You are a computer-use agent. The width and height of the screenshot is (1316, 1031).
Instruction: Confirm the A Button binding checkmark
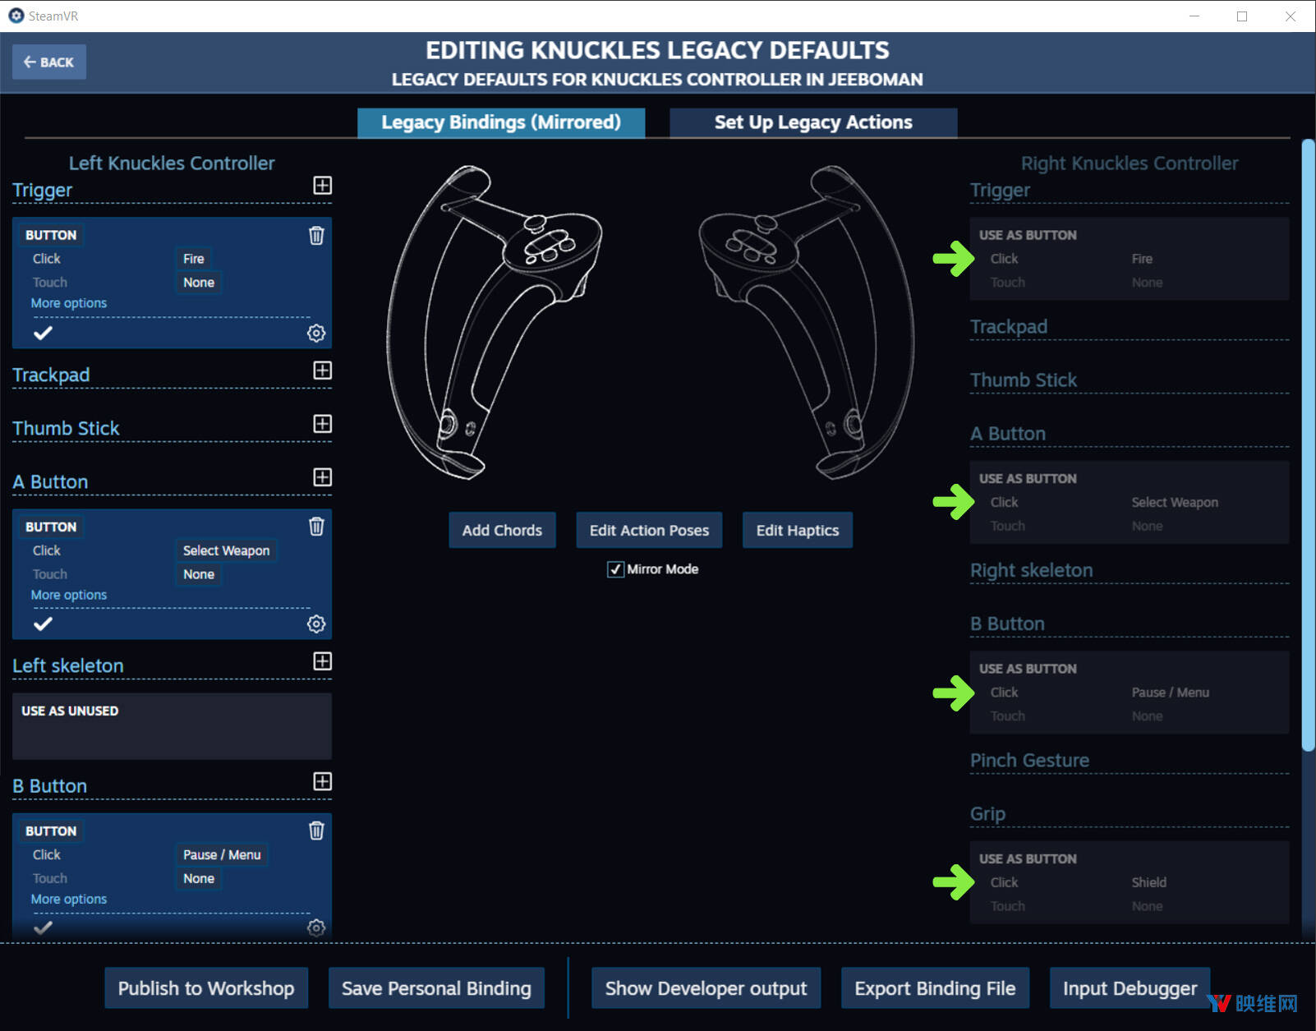tap(43, 624)
